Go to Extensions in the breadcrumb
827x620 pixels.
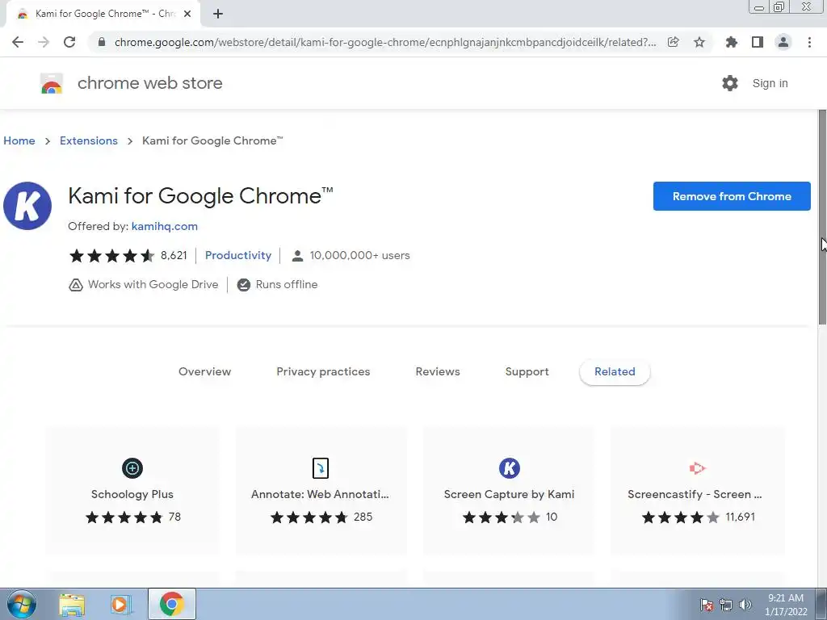(89, 140)
